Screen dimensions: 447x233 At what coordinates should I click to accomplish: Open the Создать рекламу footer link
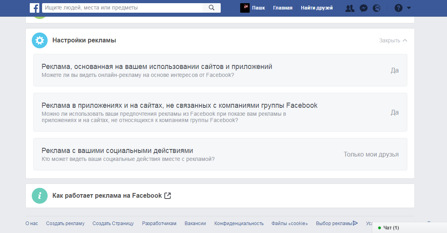[x=65, y=223]
